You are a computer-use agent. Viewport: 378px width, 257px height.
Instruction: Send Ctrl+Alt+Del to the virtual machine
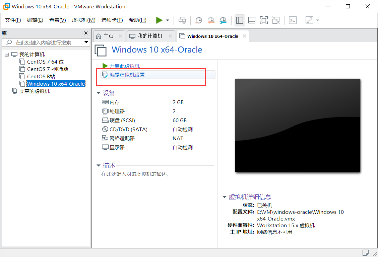(182, 20)
